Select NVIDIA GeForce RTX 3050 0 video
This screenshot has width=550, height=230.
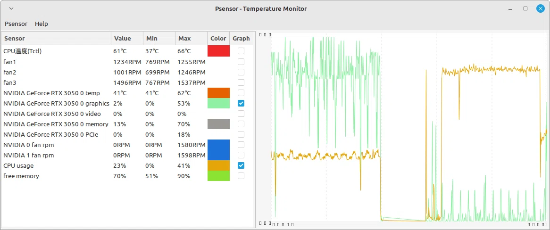tap(52, 114)
